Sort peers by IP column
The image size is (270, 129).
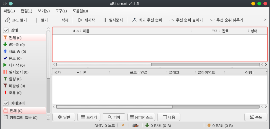[x=95, y=72]
